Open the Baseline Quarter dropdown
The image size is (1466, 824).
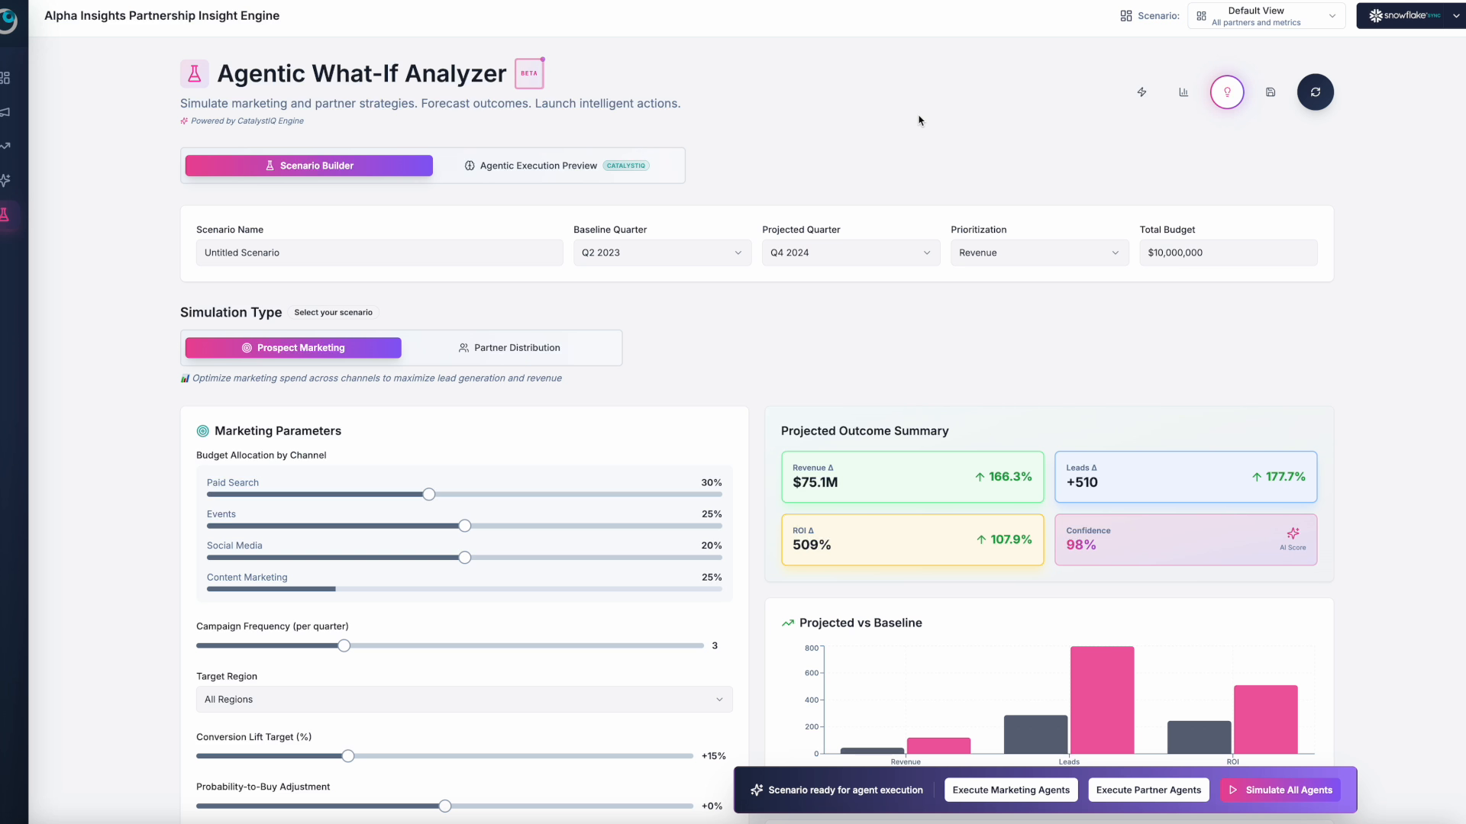click(x=661, y=253)
